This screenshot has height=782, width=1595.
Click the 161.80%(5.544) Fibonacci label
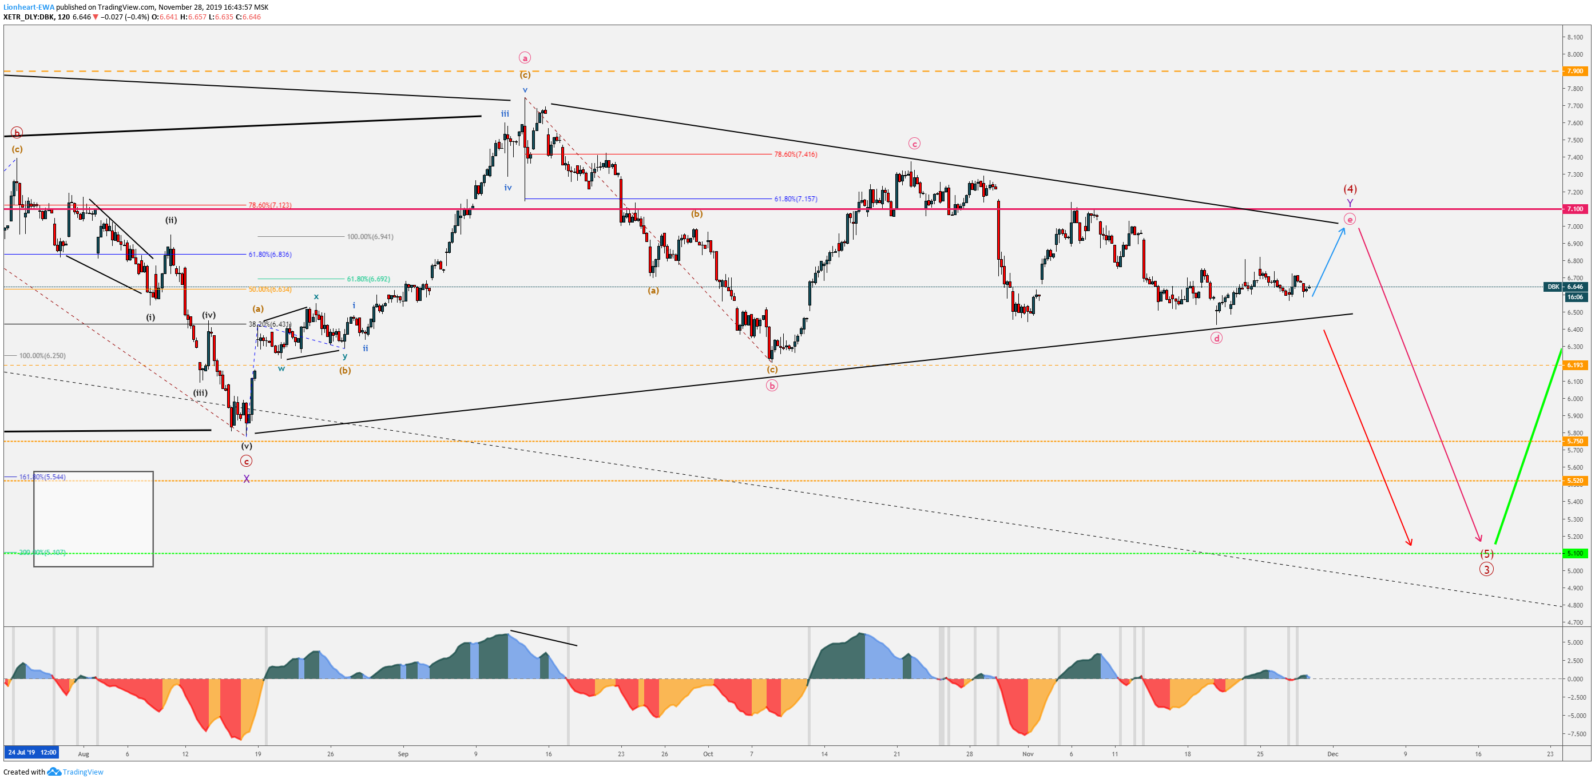[42, 477]
